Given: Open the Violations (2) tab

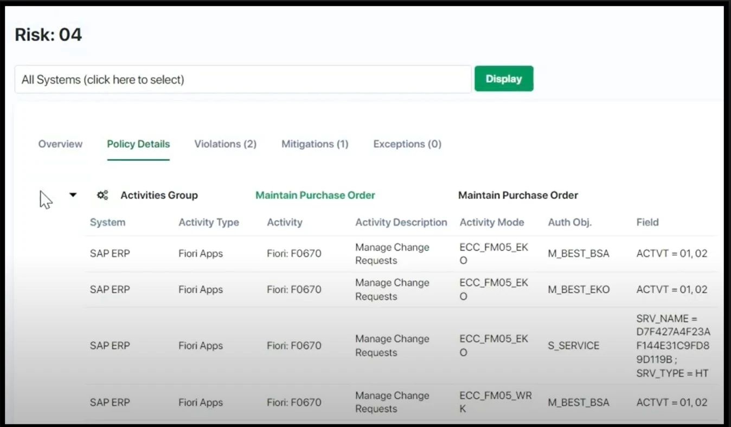Looking at the screenshot, I should pos(225,144).
